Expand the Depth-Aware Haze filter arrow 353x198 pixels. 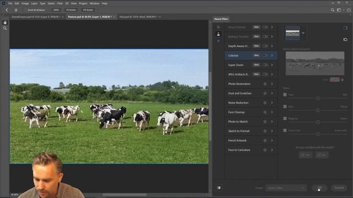pos(272,46)
